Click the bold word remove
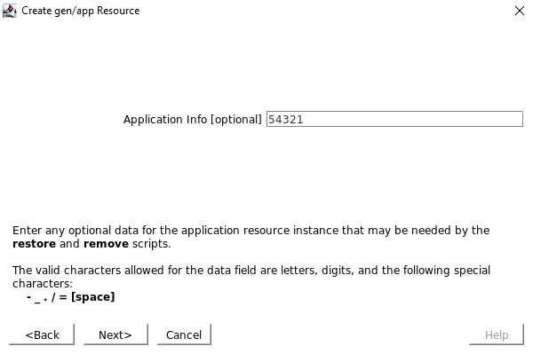 (106, 244)
